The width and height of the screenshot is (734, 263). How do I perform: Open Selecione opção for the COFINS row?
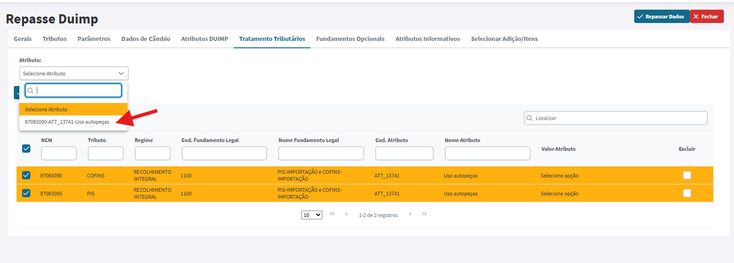(560, 176)
